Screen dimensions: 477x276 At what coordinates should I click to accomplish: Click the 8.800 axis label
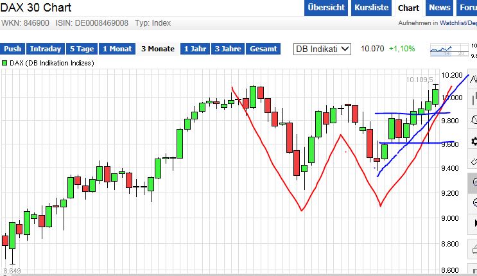(450, 244)
